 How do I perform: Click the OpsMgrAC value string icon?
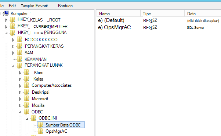[100, 27]
